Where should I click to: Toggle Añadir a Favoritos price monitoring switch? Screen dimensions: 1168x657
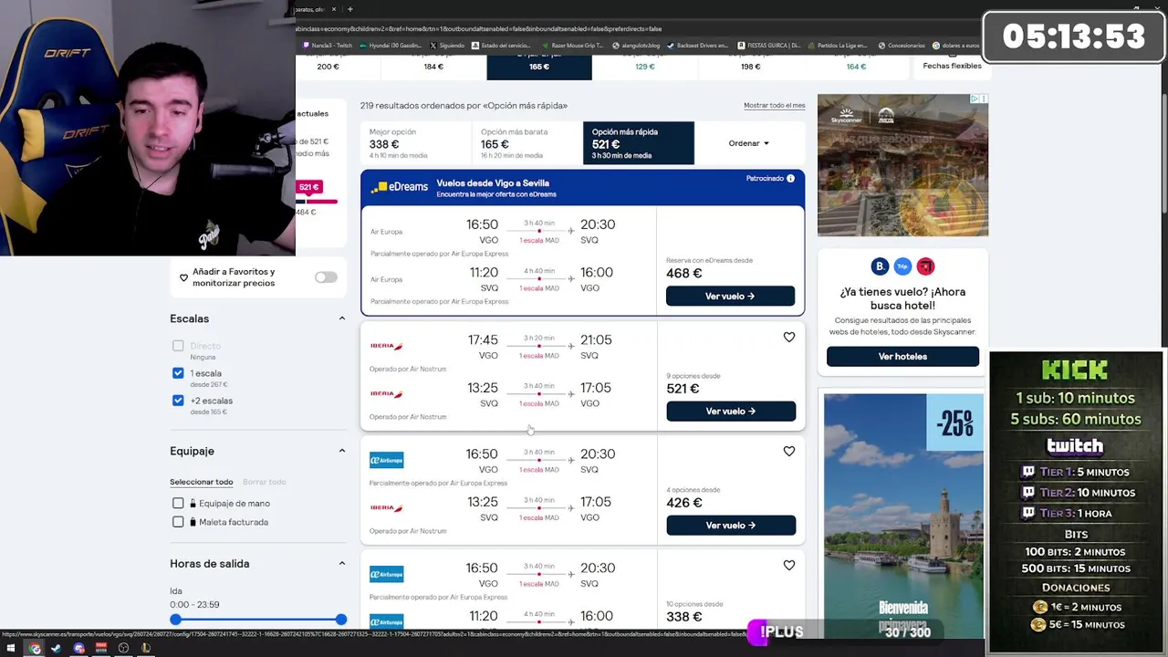326,277
